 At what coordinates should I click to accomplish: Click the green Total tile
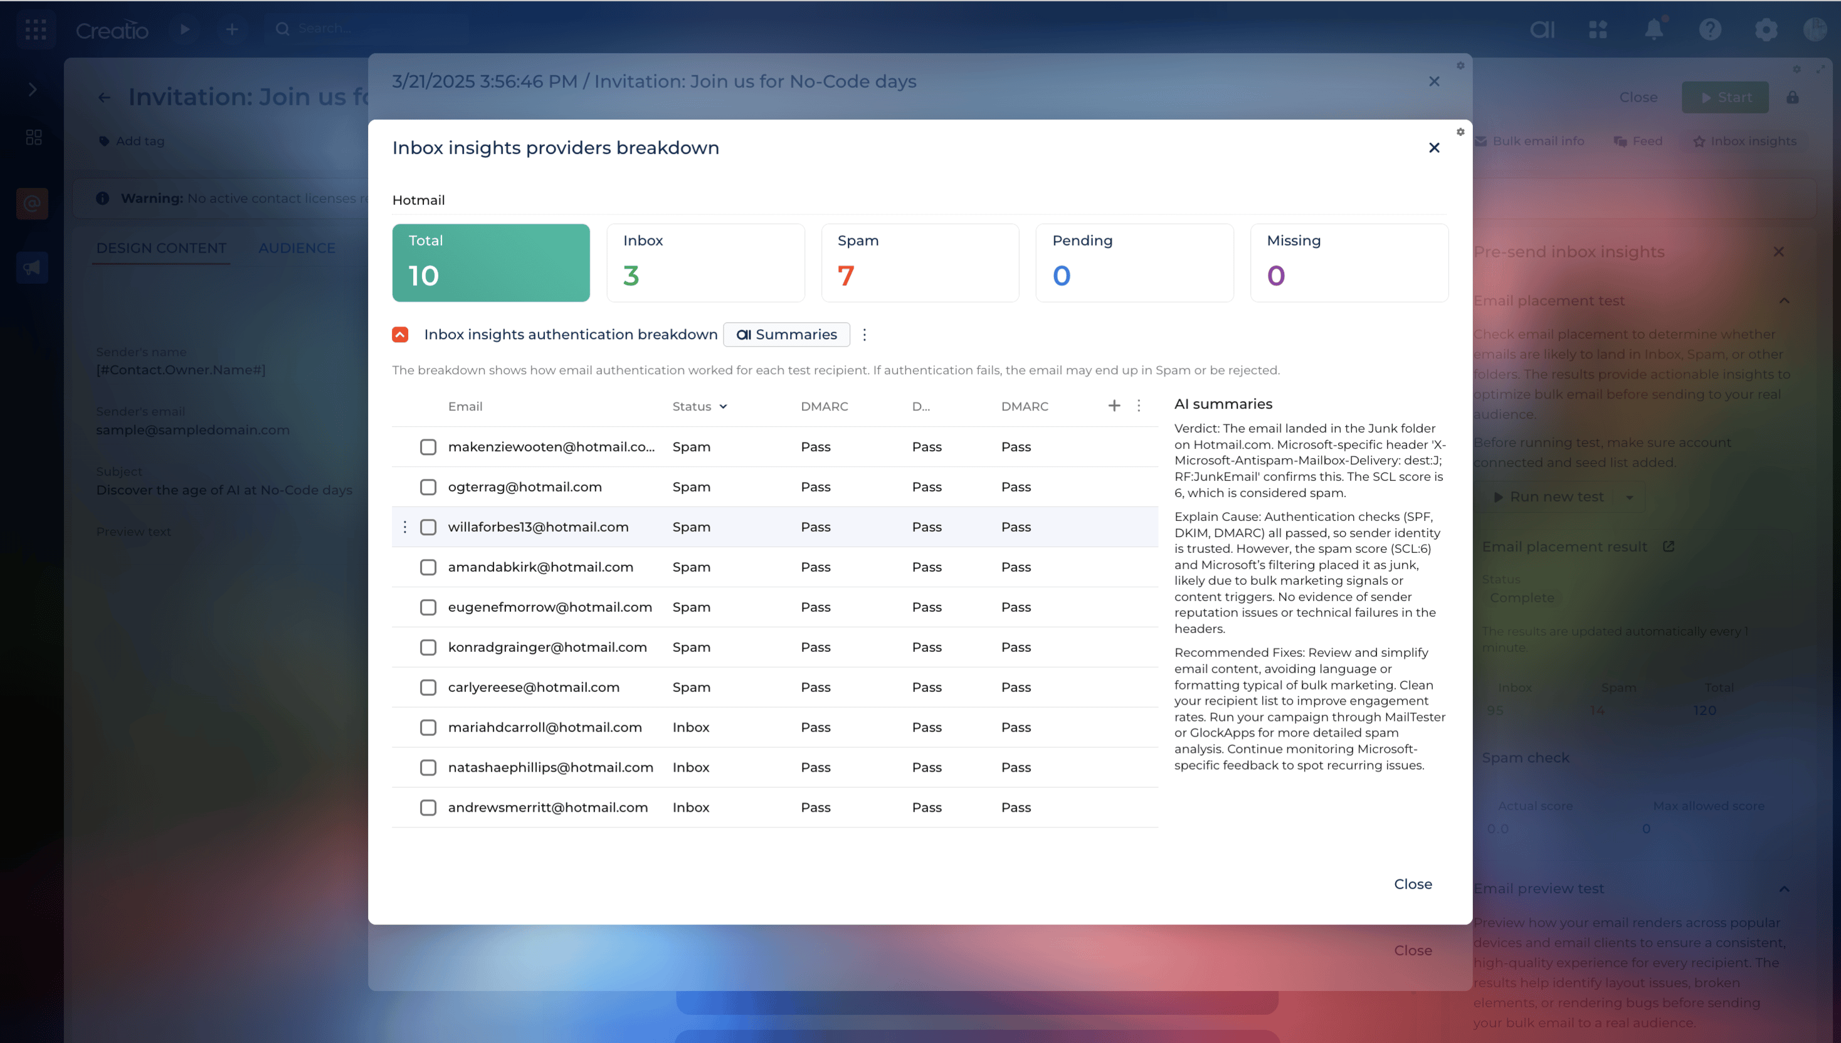click(491, 263)
